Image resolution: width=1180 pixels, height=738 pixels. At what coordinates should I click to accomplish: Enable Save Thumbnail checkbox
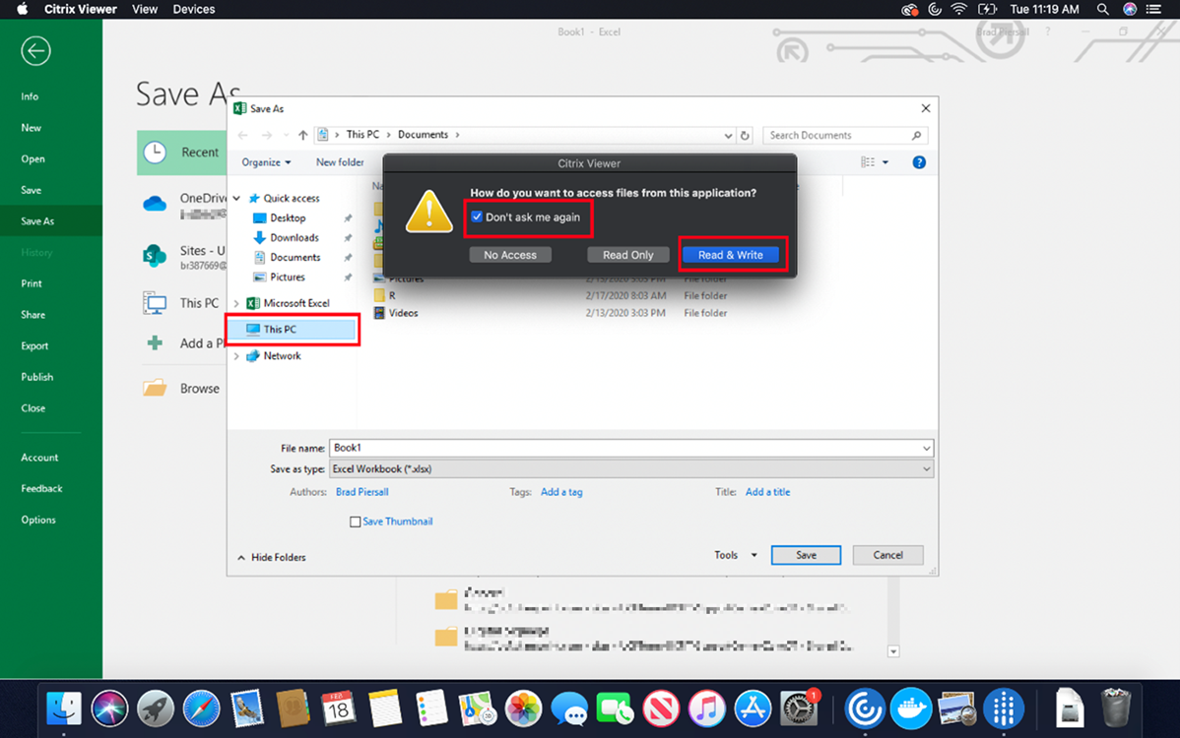[356, 522]
